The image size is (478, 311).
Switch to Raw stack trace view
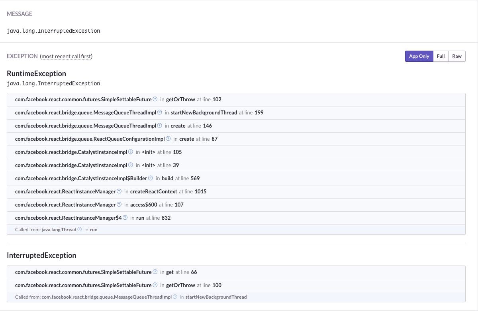(x=457, y=56)
